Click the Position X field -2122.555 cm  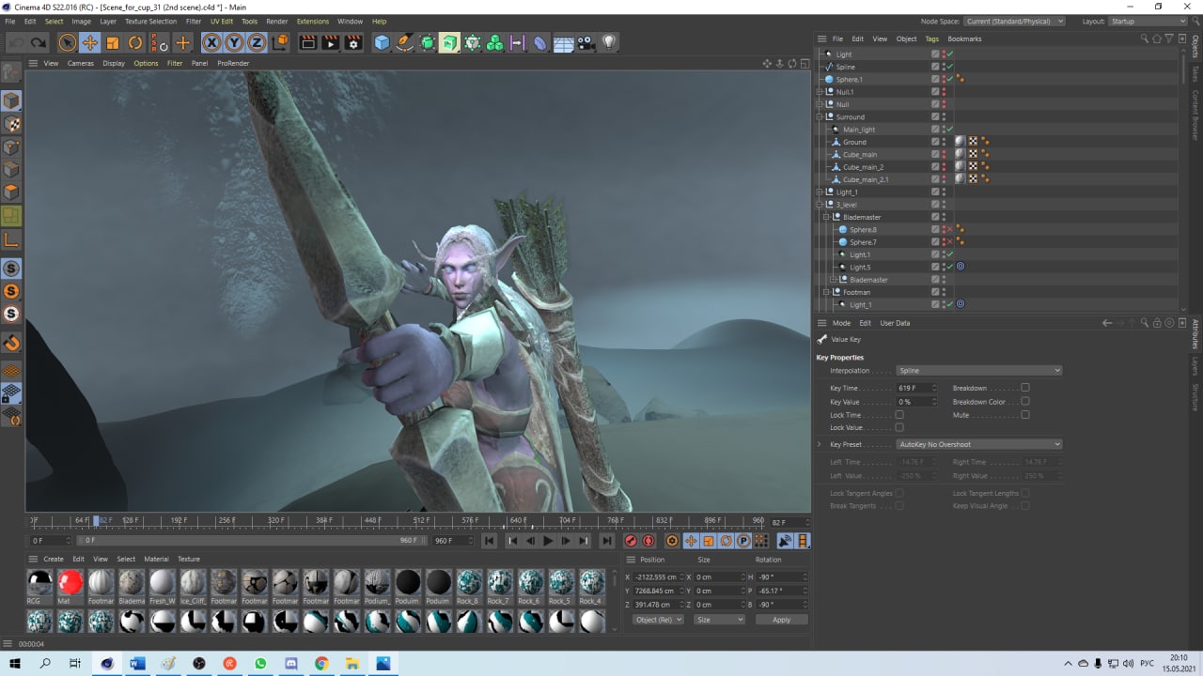[657, 576]
